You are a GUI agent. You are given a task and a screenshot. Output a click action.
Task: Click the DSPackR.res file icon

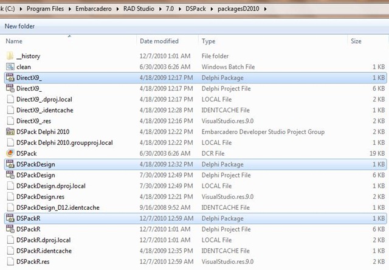tap(10, 261)
